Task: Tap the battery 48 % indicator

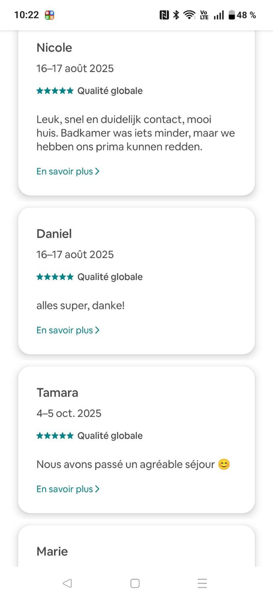Action: click(242, 15)
